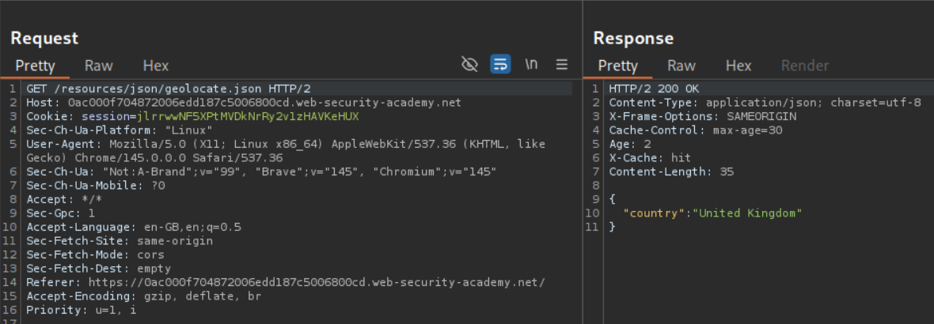
Task: Click the session cookie value in request
Action: 248,116
